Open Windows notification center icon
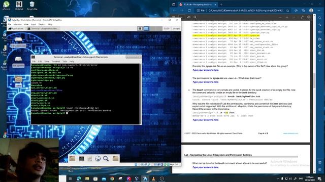The height and width of the screenshot is (182, 325). click(x=319, y=178)
